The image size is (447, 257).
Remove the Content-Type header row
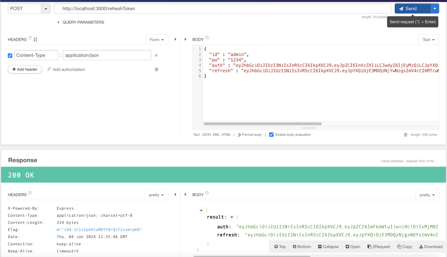(x=156, y=55)
